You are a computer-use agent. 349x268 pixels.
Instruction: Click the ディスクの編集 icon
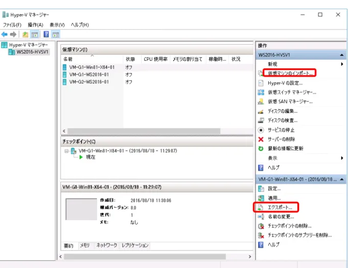[x=261, y=111]
